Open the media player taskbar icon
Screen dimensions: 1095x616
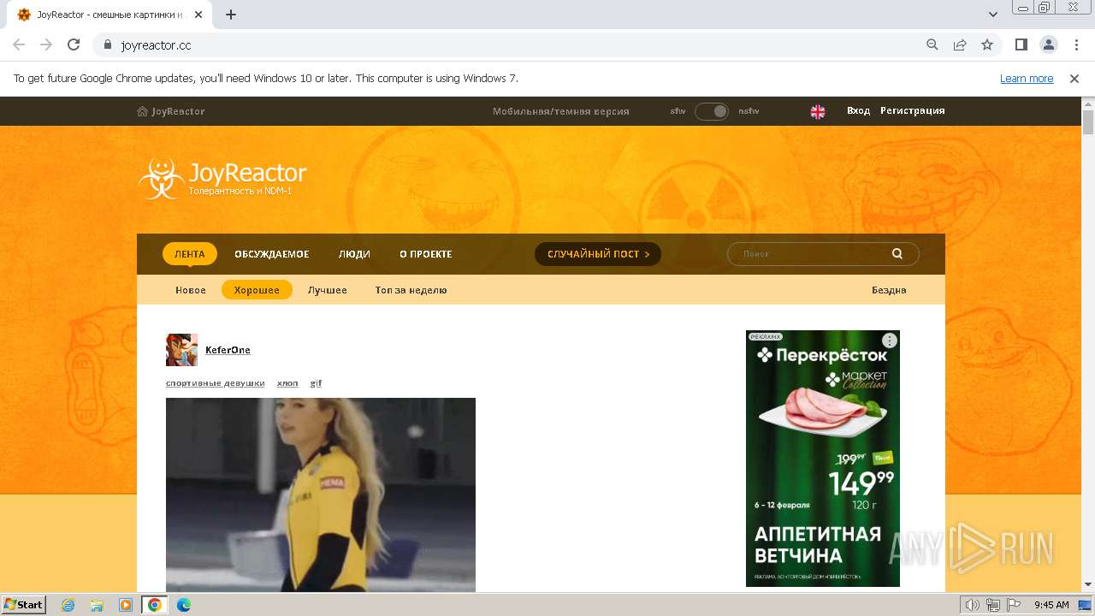(x=126, y=605)
